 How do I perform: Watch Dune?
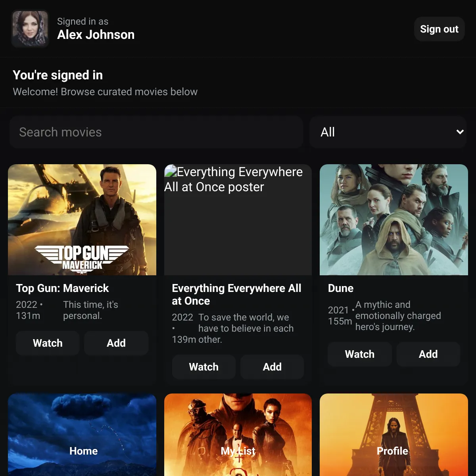(x=360, y=354)
